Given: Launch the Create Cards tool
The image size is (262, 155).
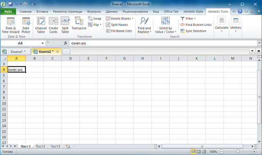Looking at the screenshot, I should tap(53, 25).
